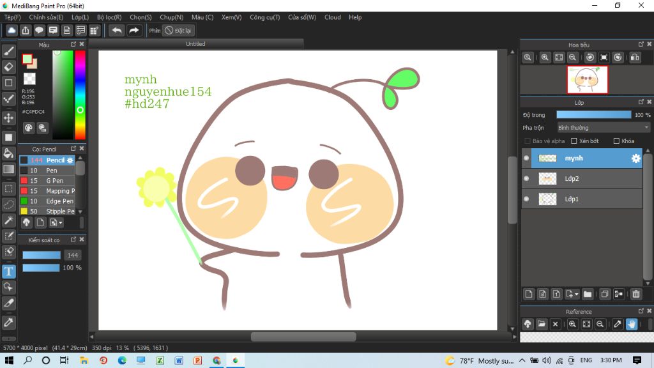654x368 pixels.
Task: Click the speech bubble icon in top toolbar
Action: 39,31
